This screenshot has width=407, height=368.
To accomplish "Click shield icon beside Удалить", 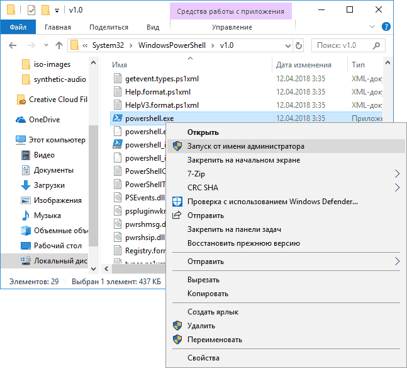I will point(177,326).
